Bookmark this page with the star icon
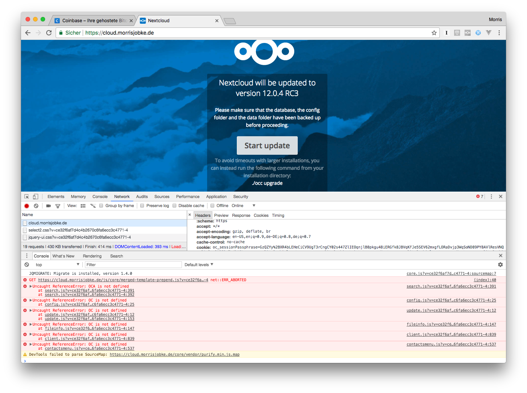This screenshot has height=393, width=527. pyautogui.click(x=434, y=33)
